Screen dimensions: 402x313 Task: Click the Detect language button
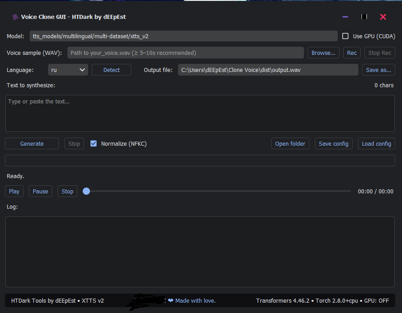[x=112, y=70]
